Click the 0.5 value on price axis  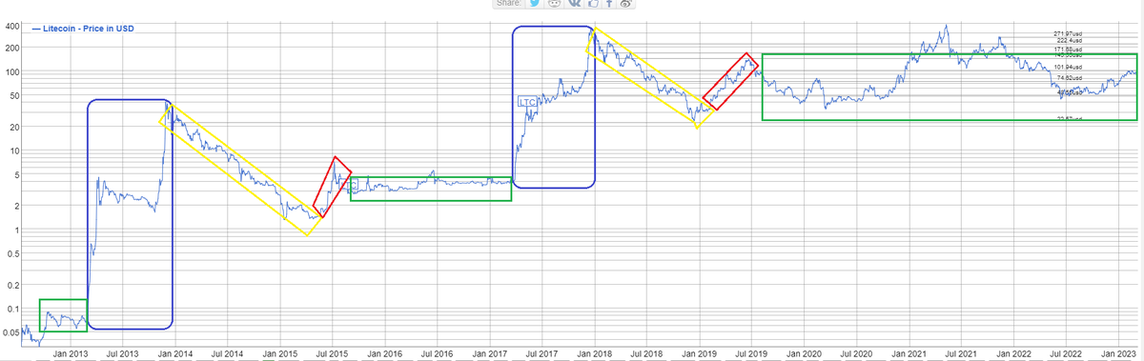tap(14, 254)
